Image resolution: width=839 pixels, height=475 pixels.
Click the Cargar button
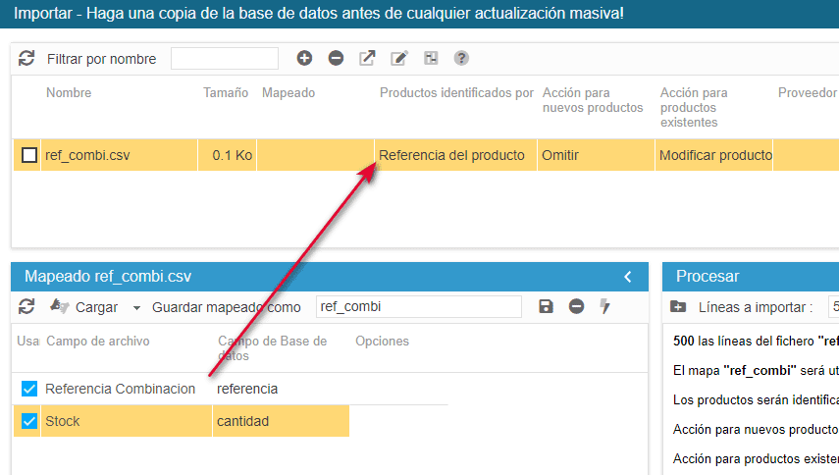95,307
